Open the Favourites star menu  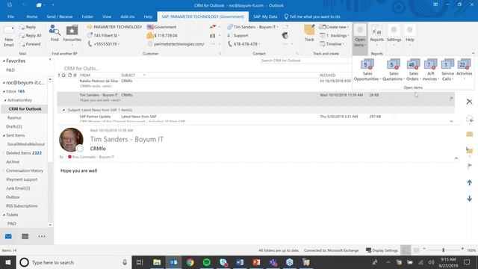click(x=72, y=34)
